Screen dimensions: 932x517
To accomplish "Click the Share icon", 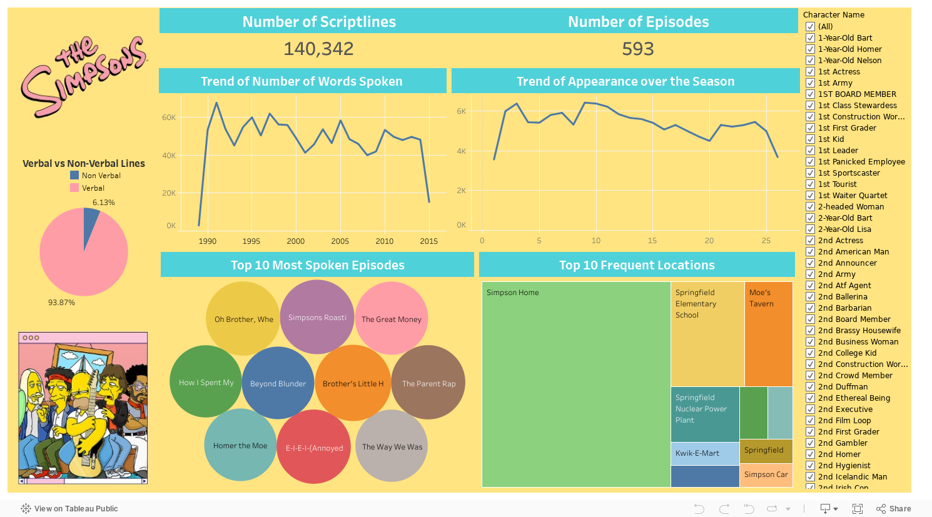I will point(881,509).
